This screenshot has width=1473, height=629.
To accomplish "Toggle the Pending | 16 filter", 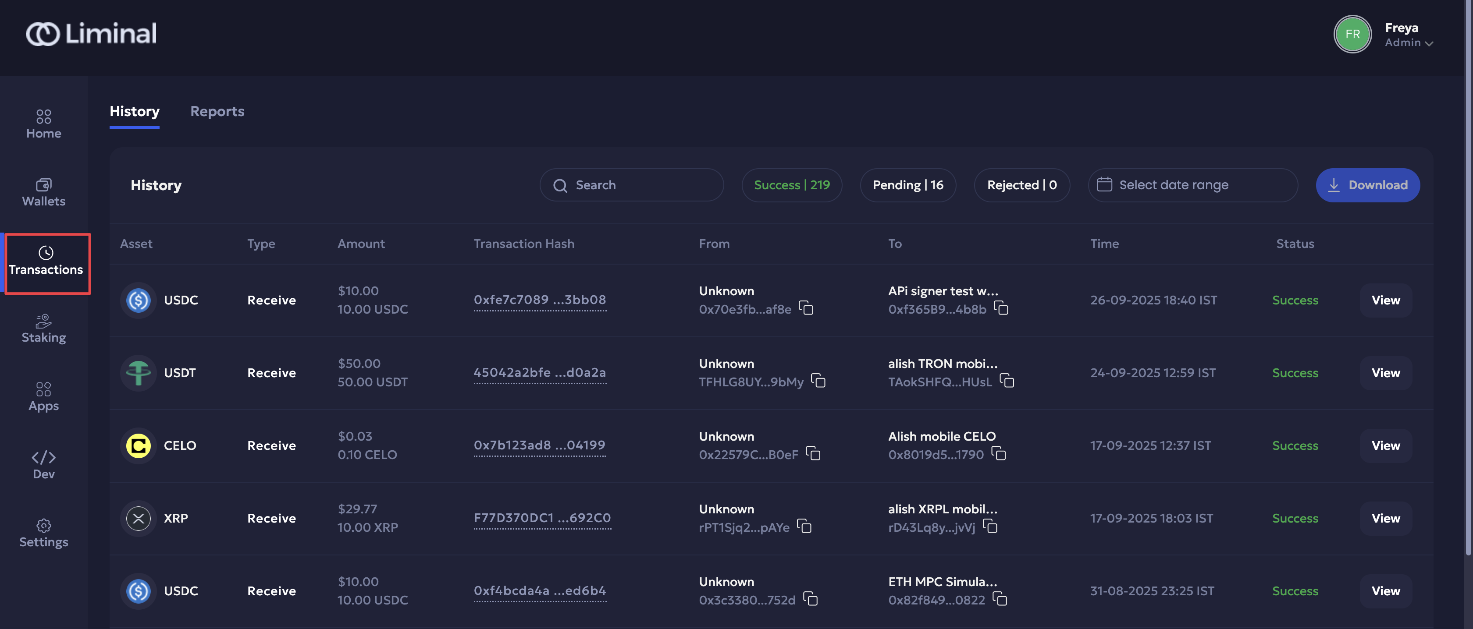I will click(x=907, y=185).
